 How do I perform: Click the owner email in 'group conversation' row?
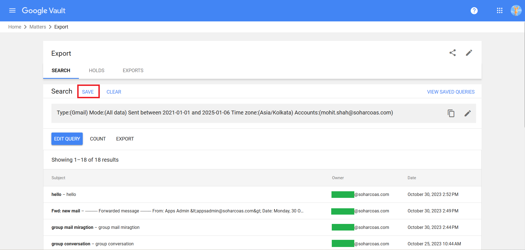(360, 244)
